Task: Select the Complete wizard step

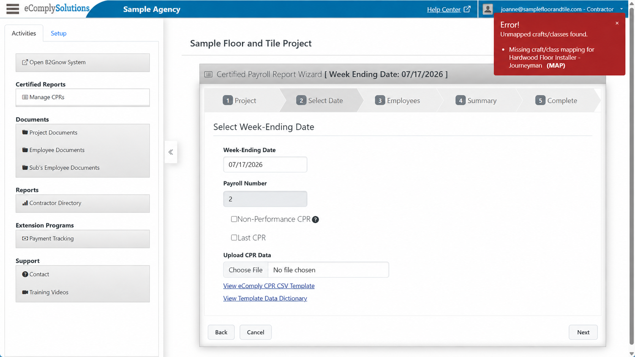Action: point(556,101)
